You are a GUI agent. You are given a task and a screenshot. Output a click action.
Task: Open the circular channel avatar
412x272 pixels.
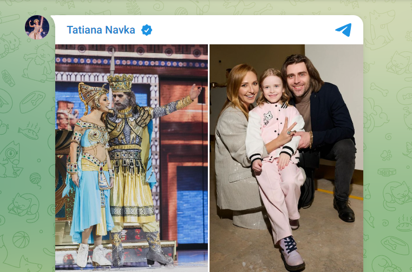pyautogui.click(x=37, y=27)
